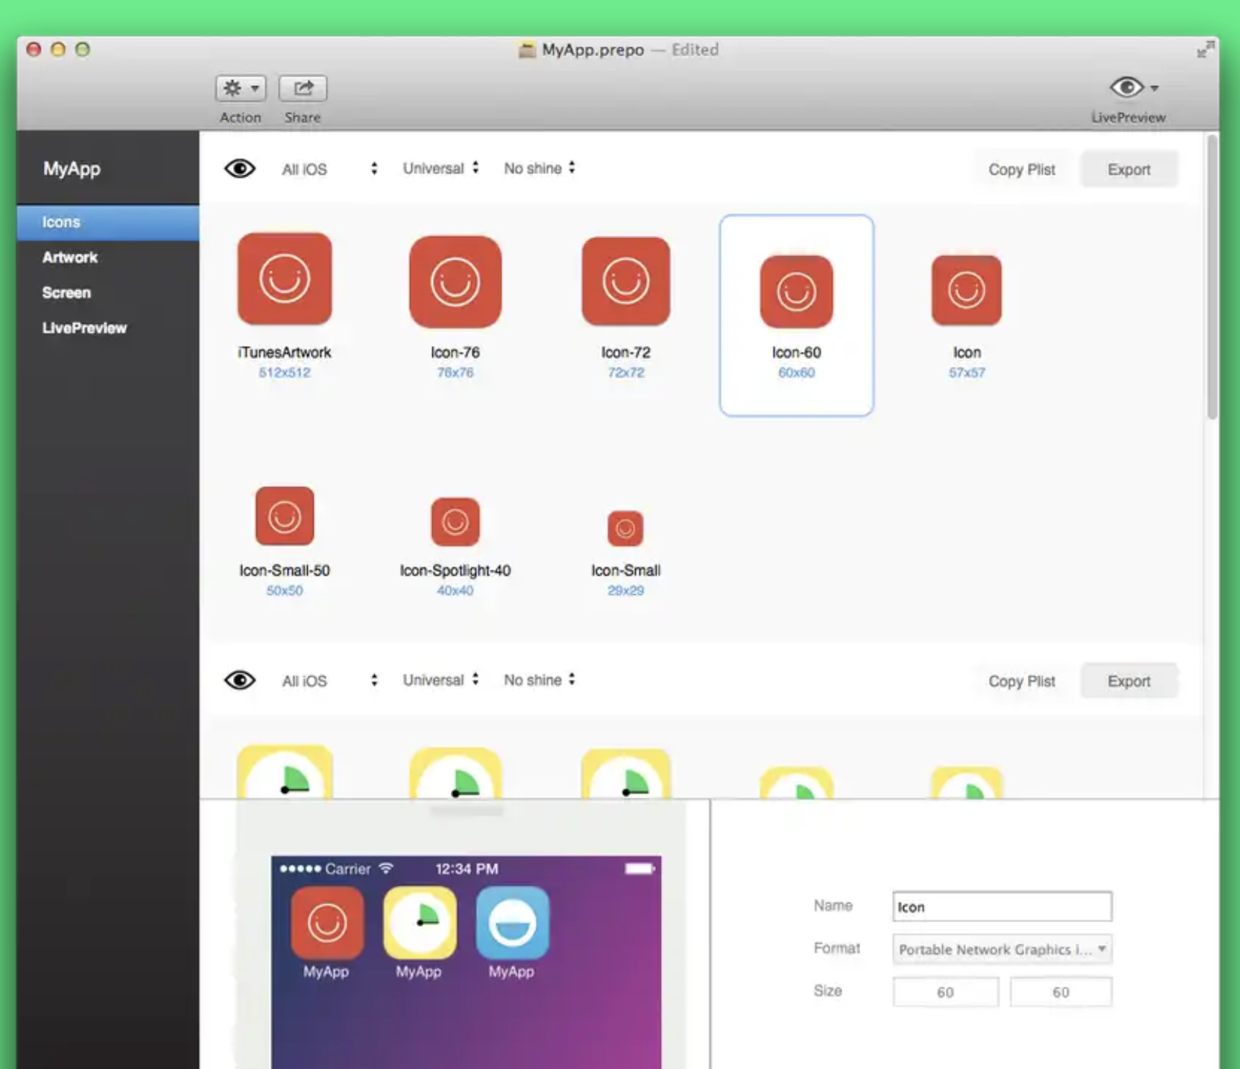Click the 50x50 size label

285,591
